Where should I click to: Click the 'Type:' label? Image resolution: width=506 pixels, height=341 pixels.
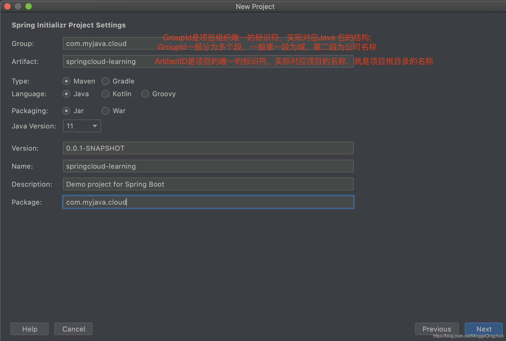(x=21, y=81)
